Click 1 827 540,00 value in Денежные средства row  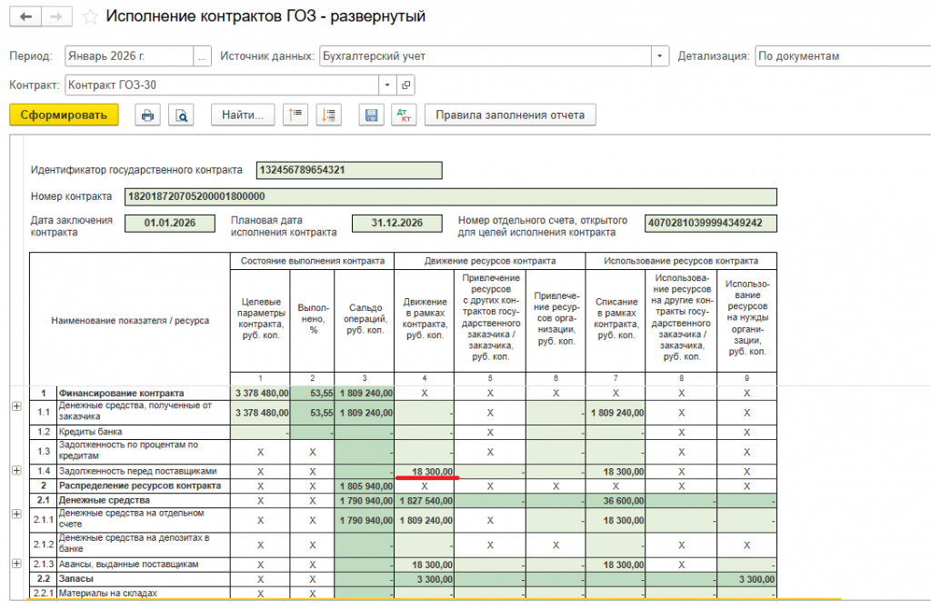click(x=425, y=501)
